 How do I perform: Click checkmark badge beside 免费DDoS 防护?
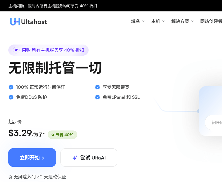11,97
